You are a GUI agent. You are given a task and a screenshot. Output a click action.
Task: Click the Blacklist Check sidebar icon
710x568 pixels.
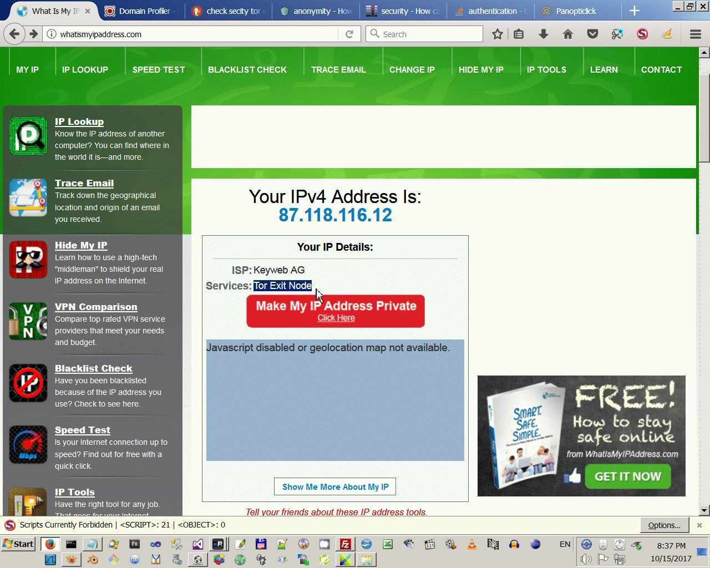28,383
